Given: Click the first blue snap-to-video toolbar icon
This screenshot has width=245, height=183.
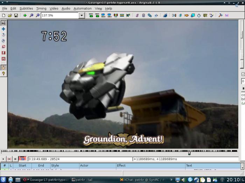Looking at the screenshot, I should 103,15.
